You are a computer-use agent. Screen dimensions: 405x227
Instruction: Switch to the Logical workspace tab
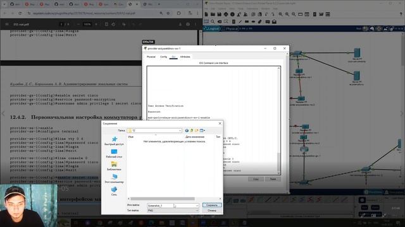[x=212, y=29]
